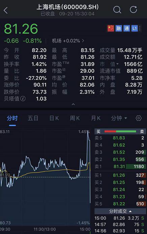The width and height of the screenshot is (147, 234).
Task: Select the 卖1 81.31 order row
Action: click(x=120, y=166)
